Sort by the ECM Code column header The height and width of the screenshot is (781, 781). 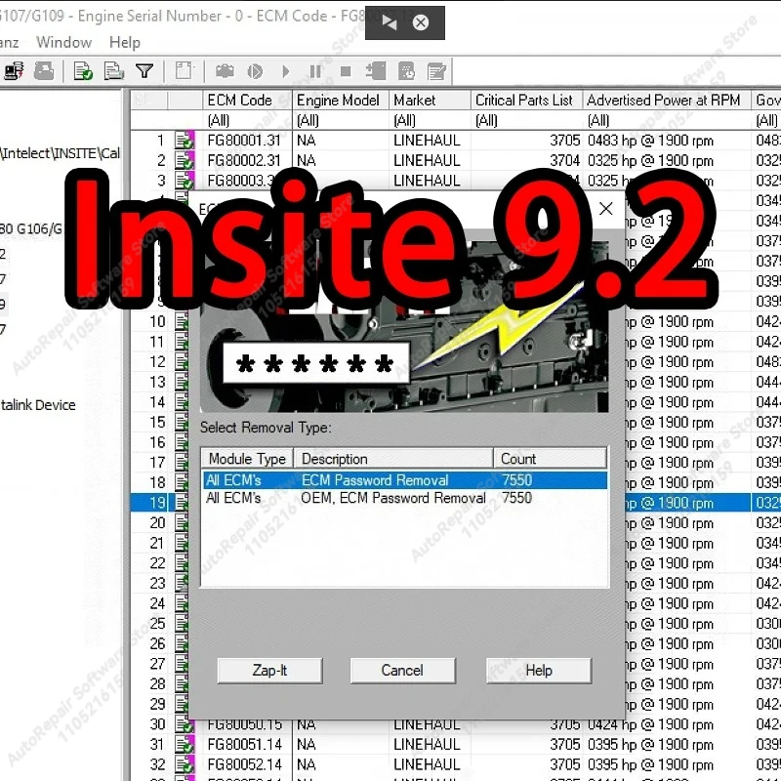247,101
